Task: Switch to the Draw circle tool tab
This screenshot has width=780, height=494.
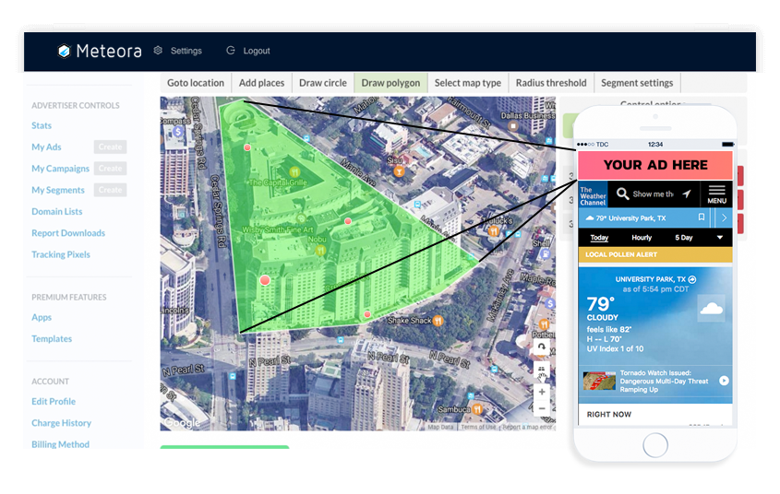Action: [x=322, y=83]
